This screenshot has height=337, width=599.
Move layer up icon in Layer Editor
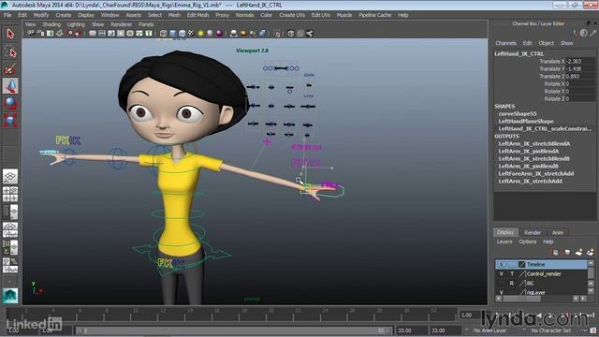pyautogui.click(x=555, y=252)
